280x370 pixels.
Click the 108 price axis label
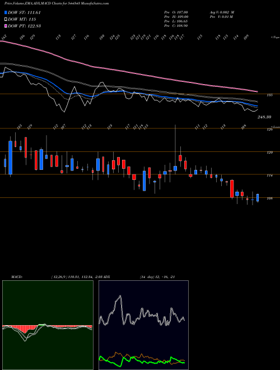tap(270, 198)
